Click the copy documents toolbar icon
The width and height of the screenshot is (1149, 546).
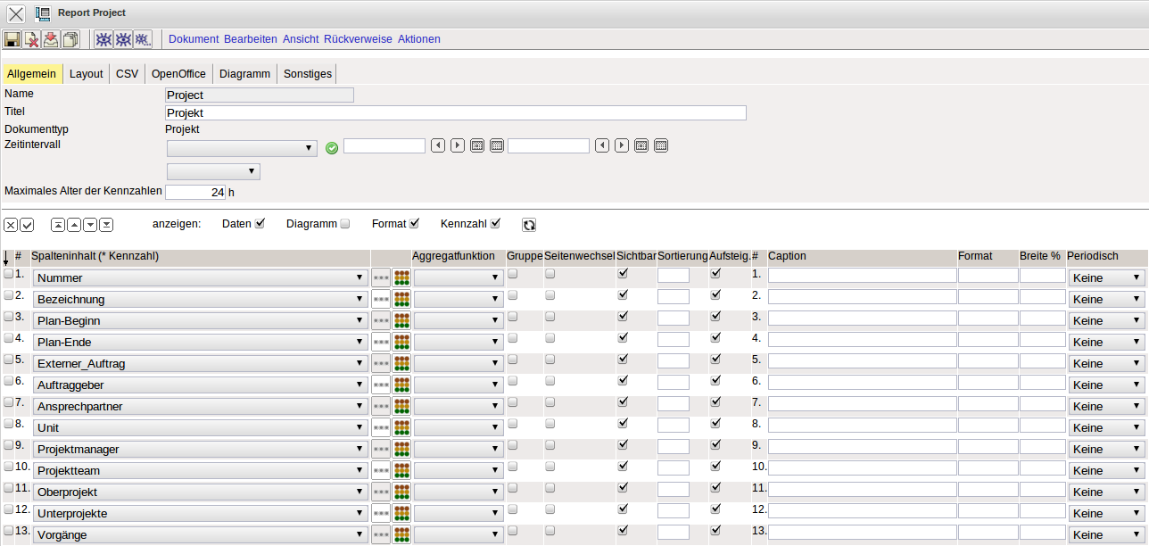70,39
